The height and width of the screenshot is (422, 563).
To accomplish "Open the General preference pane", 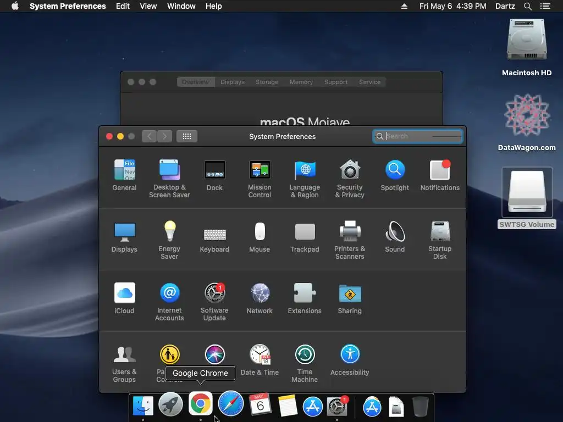I will 124,175.
